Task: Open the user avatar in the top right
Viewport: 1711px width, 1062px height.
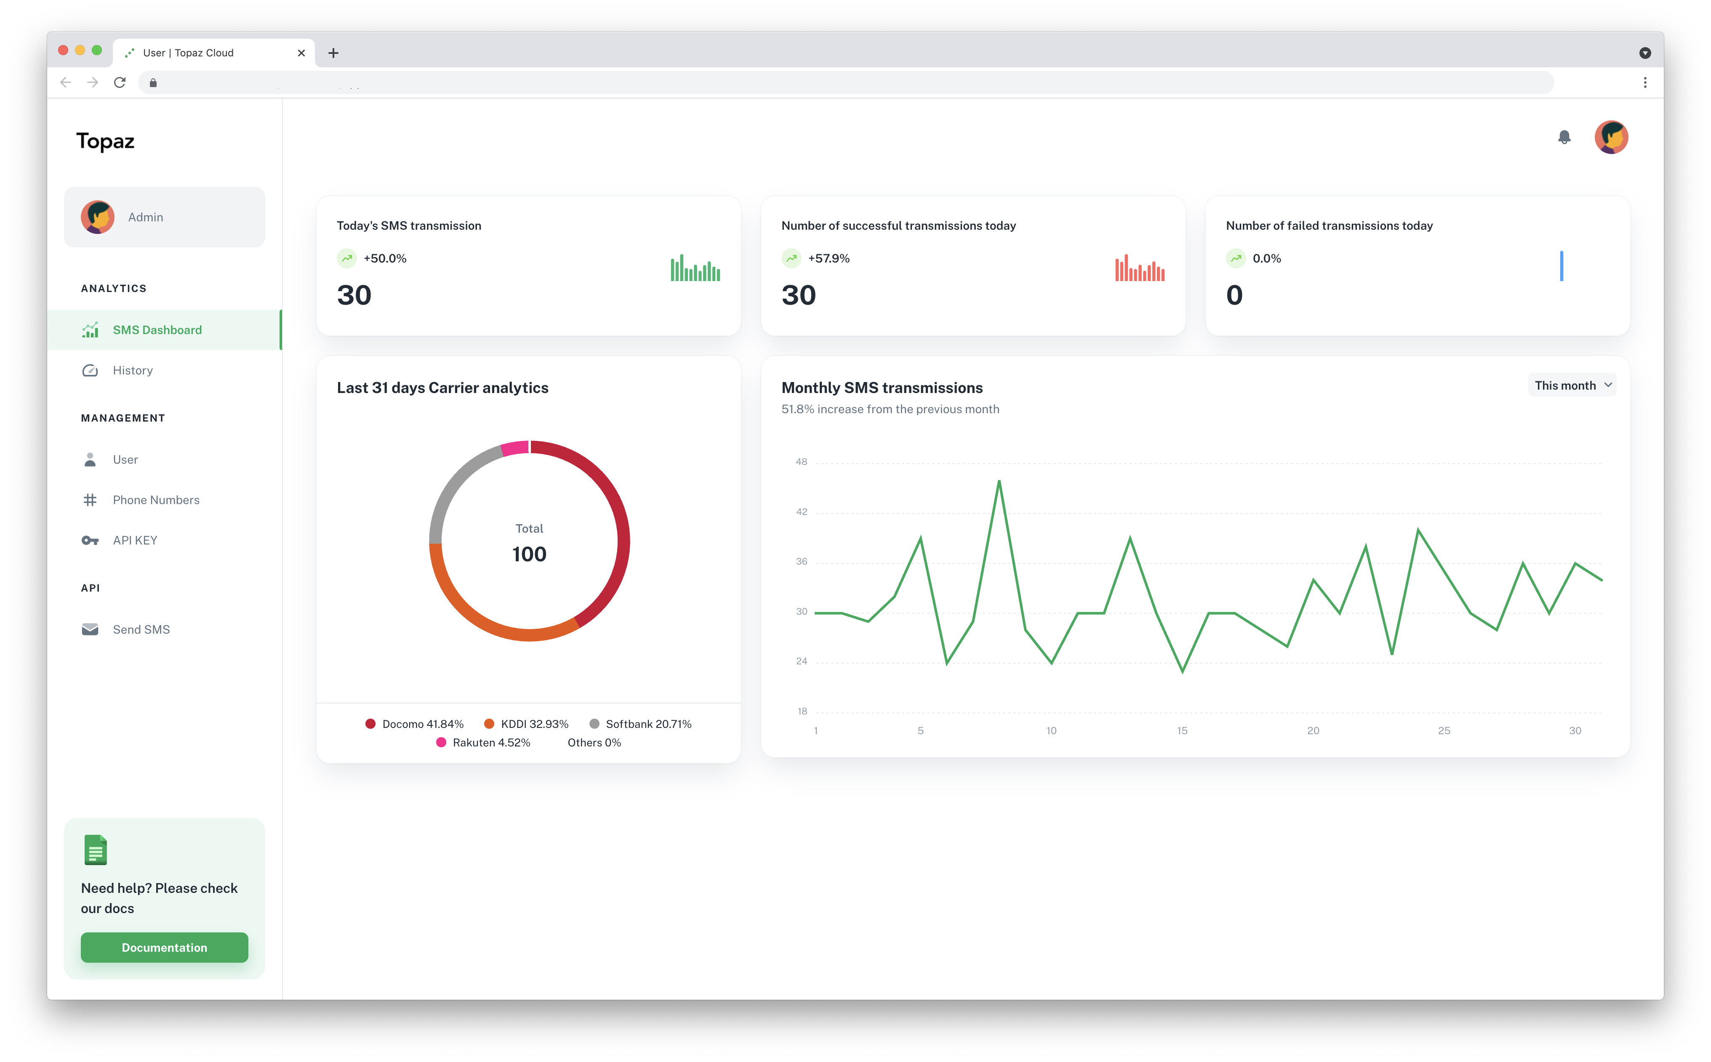Action: coord(1610,137)
